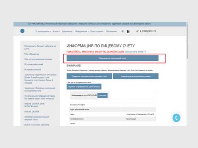This screenshot has height=148, width=198.
Task: Open sidebar 'Привязать дополнительные лицевые счета' link
Action: point(37,118)
